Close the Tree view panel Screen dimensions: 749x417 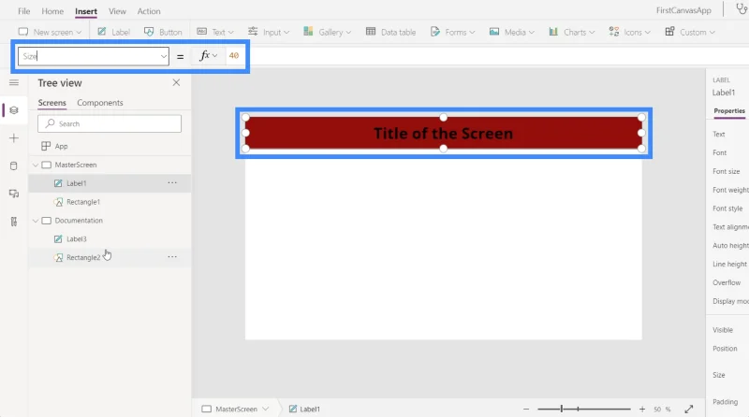coord(176,82)
